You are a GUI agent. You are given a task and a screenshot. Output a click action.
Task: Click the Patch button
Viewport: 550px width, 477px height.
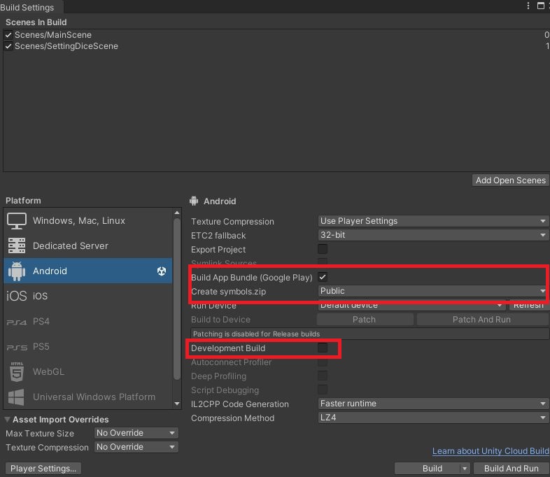[x=365, y=320]
